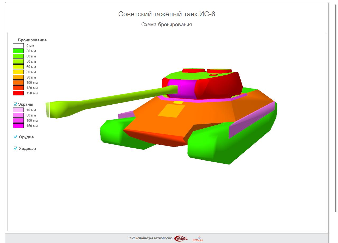Click the 80 мм yellow armor swatch

click(18, 72)
